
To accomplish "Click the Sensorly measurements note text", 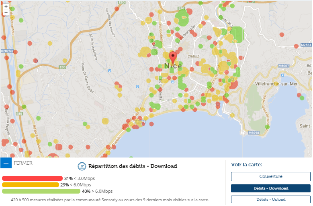I will tap(110, 200).
